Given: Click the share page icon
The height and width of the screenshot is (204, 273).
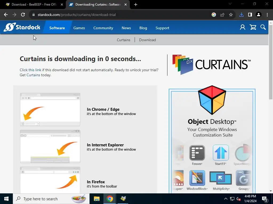Looking at the screenshot, I should tap(222, 15).
